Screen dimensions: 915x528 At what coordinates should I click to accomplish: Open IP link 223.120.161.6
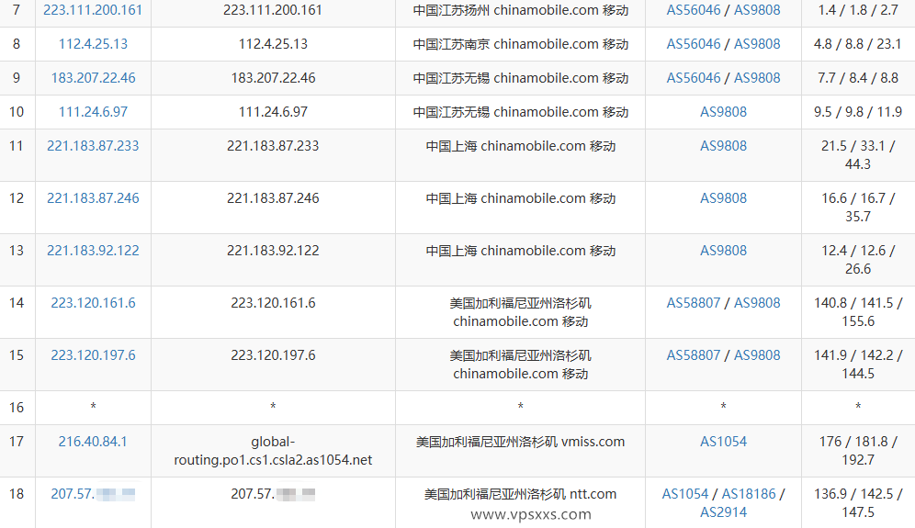click(x=93, y=303)
